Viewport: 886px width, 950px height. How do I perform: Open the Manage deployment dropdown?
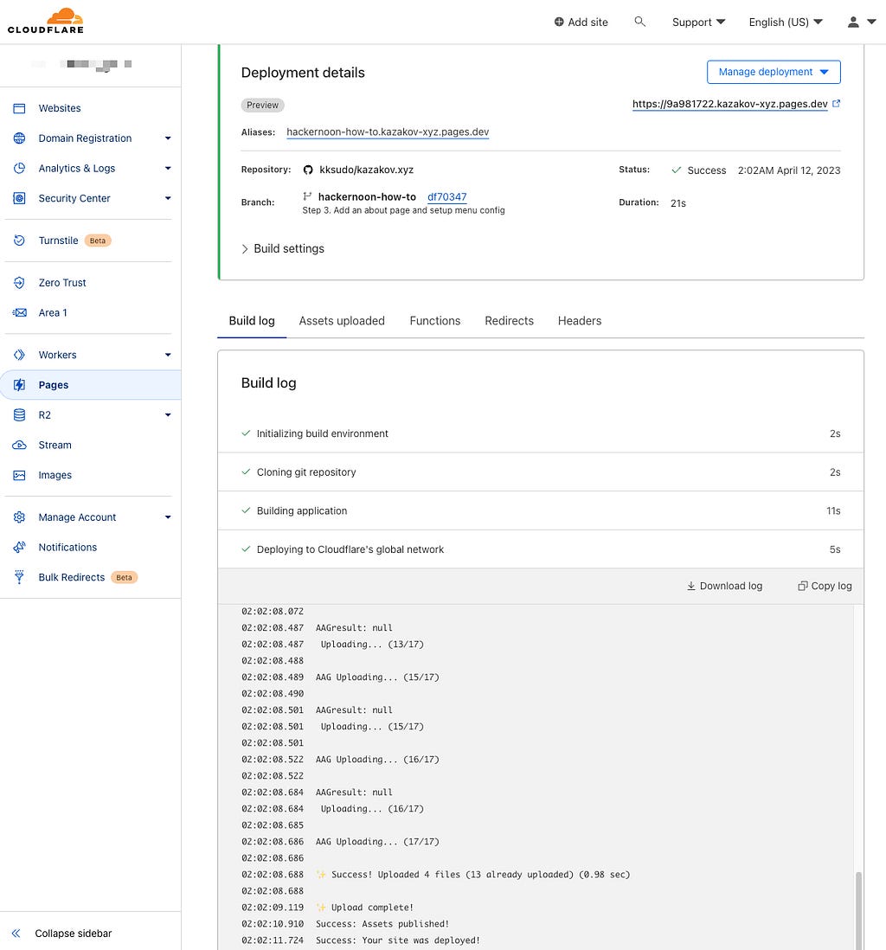pos(774,72)
